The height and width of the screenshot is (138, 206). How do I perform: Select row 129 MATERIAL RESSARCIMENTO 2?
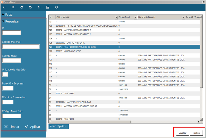coord(124,30)
